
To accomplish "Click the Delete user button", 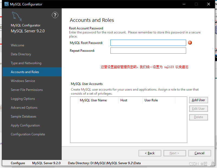I will click(198, 117).
